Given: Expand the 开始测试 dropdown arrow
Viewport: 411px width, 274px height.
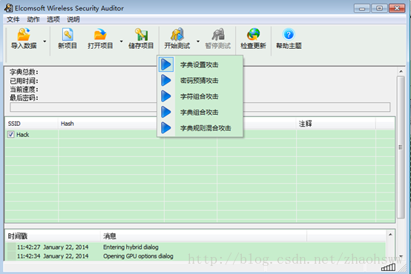Looking at the screenshot, I should pyautogui.click(x=198, y=41).
